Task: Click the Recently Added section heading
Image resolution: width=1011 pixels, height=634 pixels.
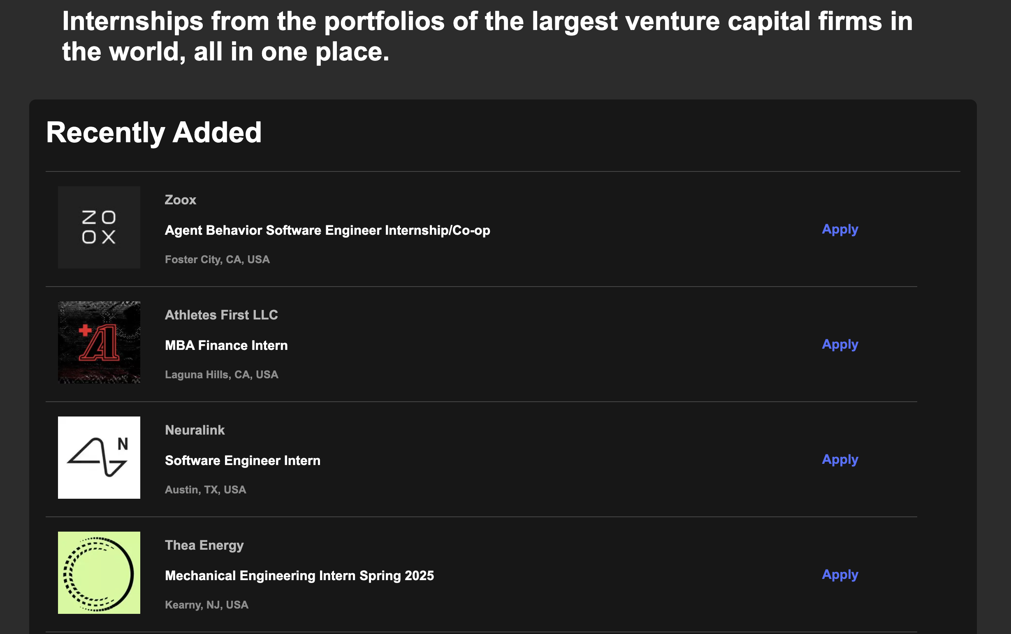Action: [154, 132]
